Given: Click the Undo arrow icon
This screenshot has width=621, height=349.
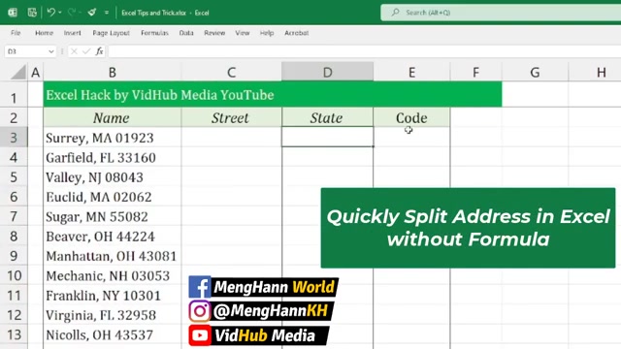Looking at the screenshot, I should point(51,13).
